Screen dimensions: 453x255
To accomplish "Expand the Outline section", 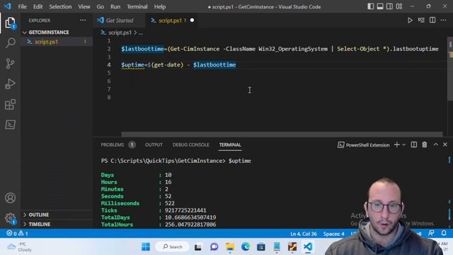I will coord(57,215).
